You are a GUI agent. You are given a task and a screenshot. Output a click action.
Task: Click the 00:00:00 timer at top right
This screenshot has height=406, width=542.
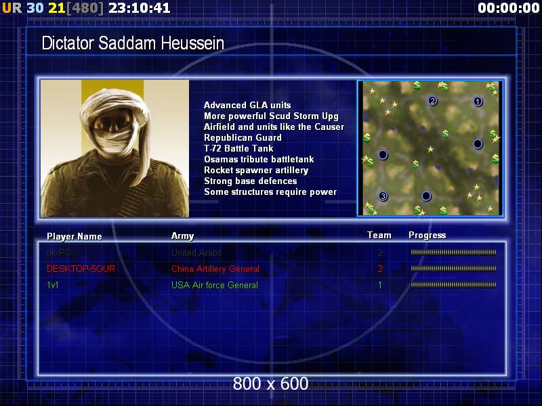tap(509, 8)
